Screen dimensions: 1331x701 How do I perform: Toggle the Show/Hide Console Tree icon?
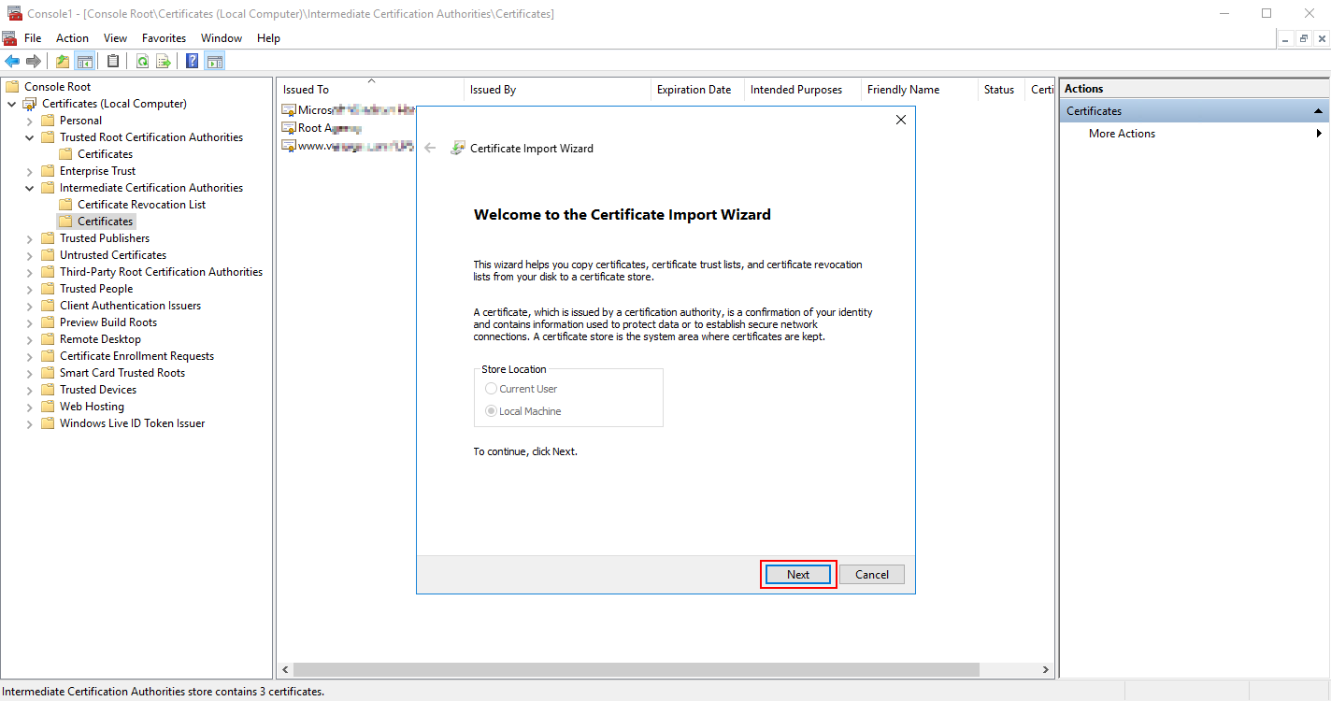coord(85,60)
